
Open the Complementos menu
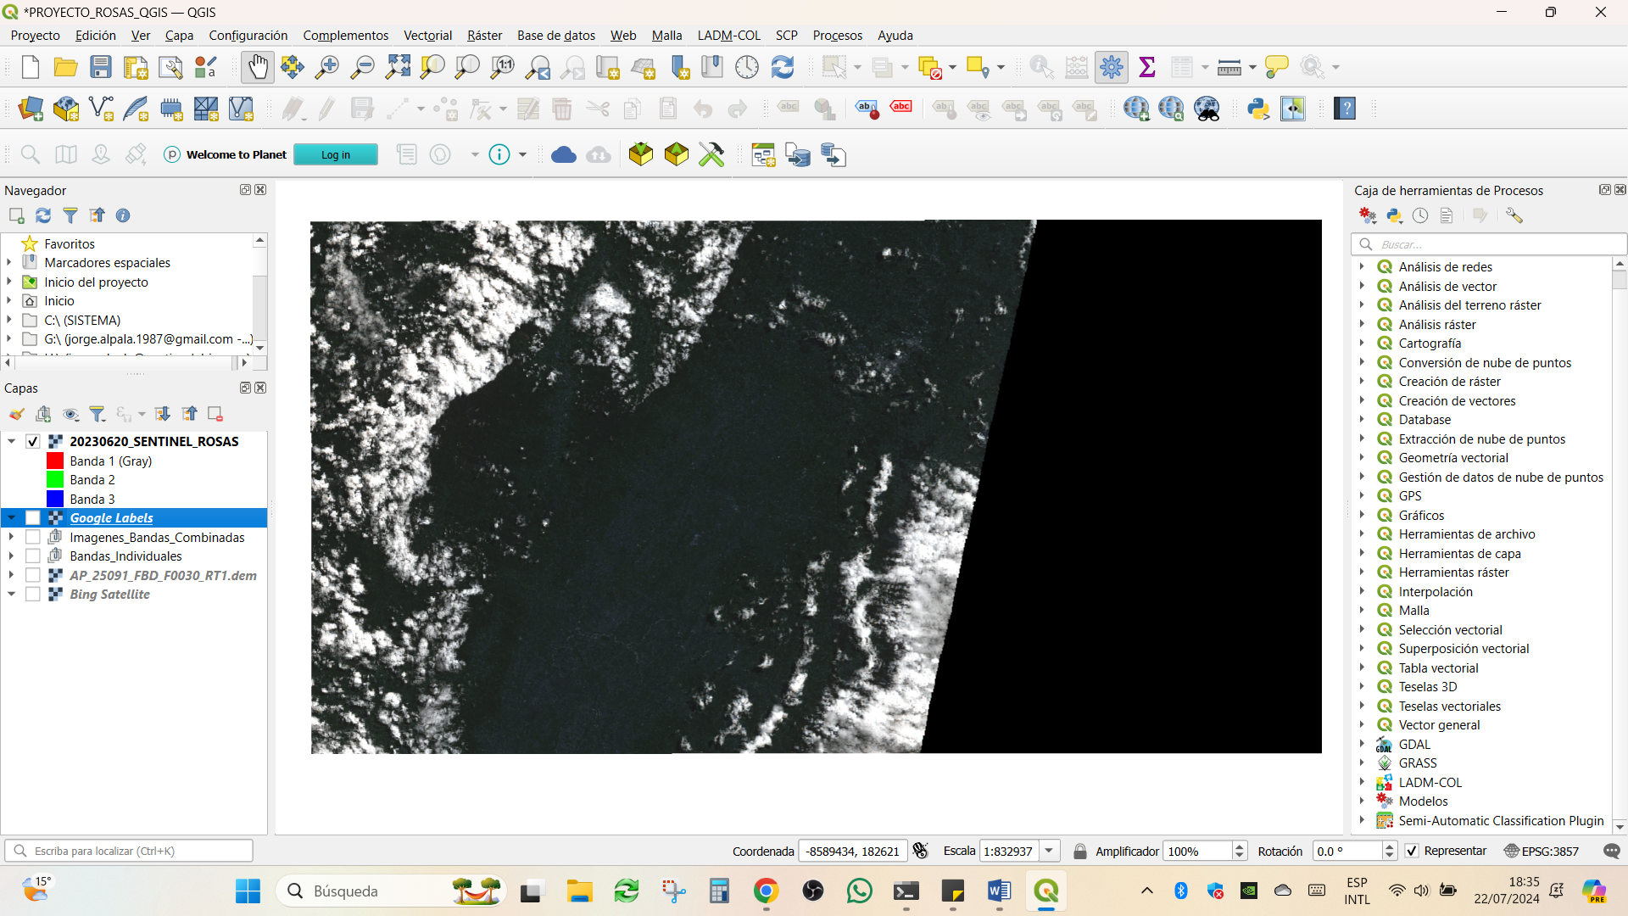(x=346, y=36)
